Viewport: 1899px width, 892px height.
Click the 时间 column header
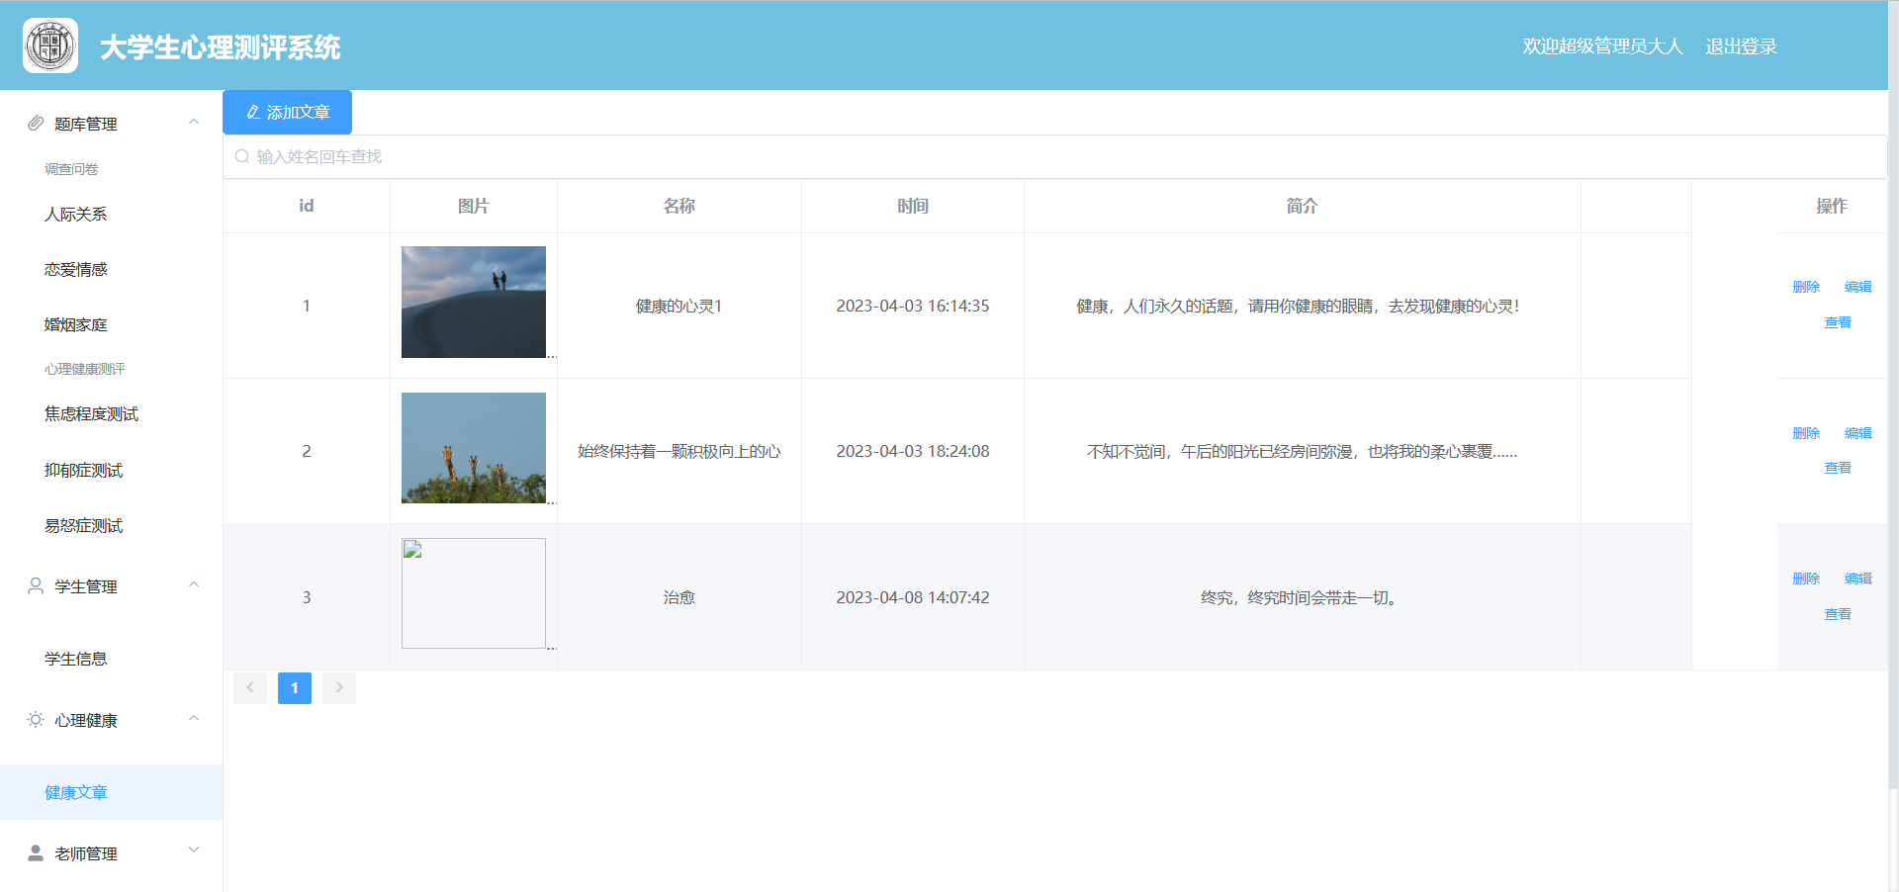[x=913, y=206]
